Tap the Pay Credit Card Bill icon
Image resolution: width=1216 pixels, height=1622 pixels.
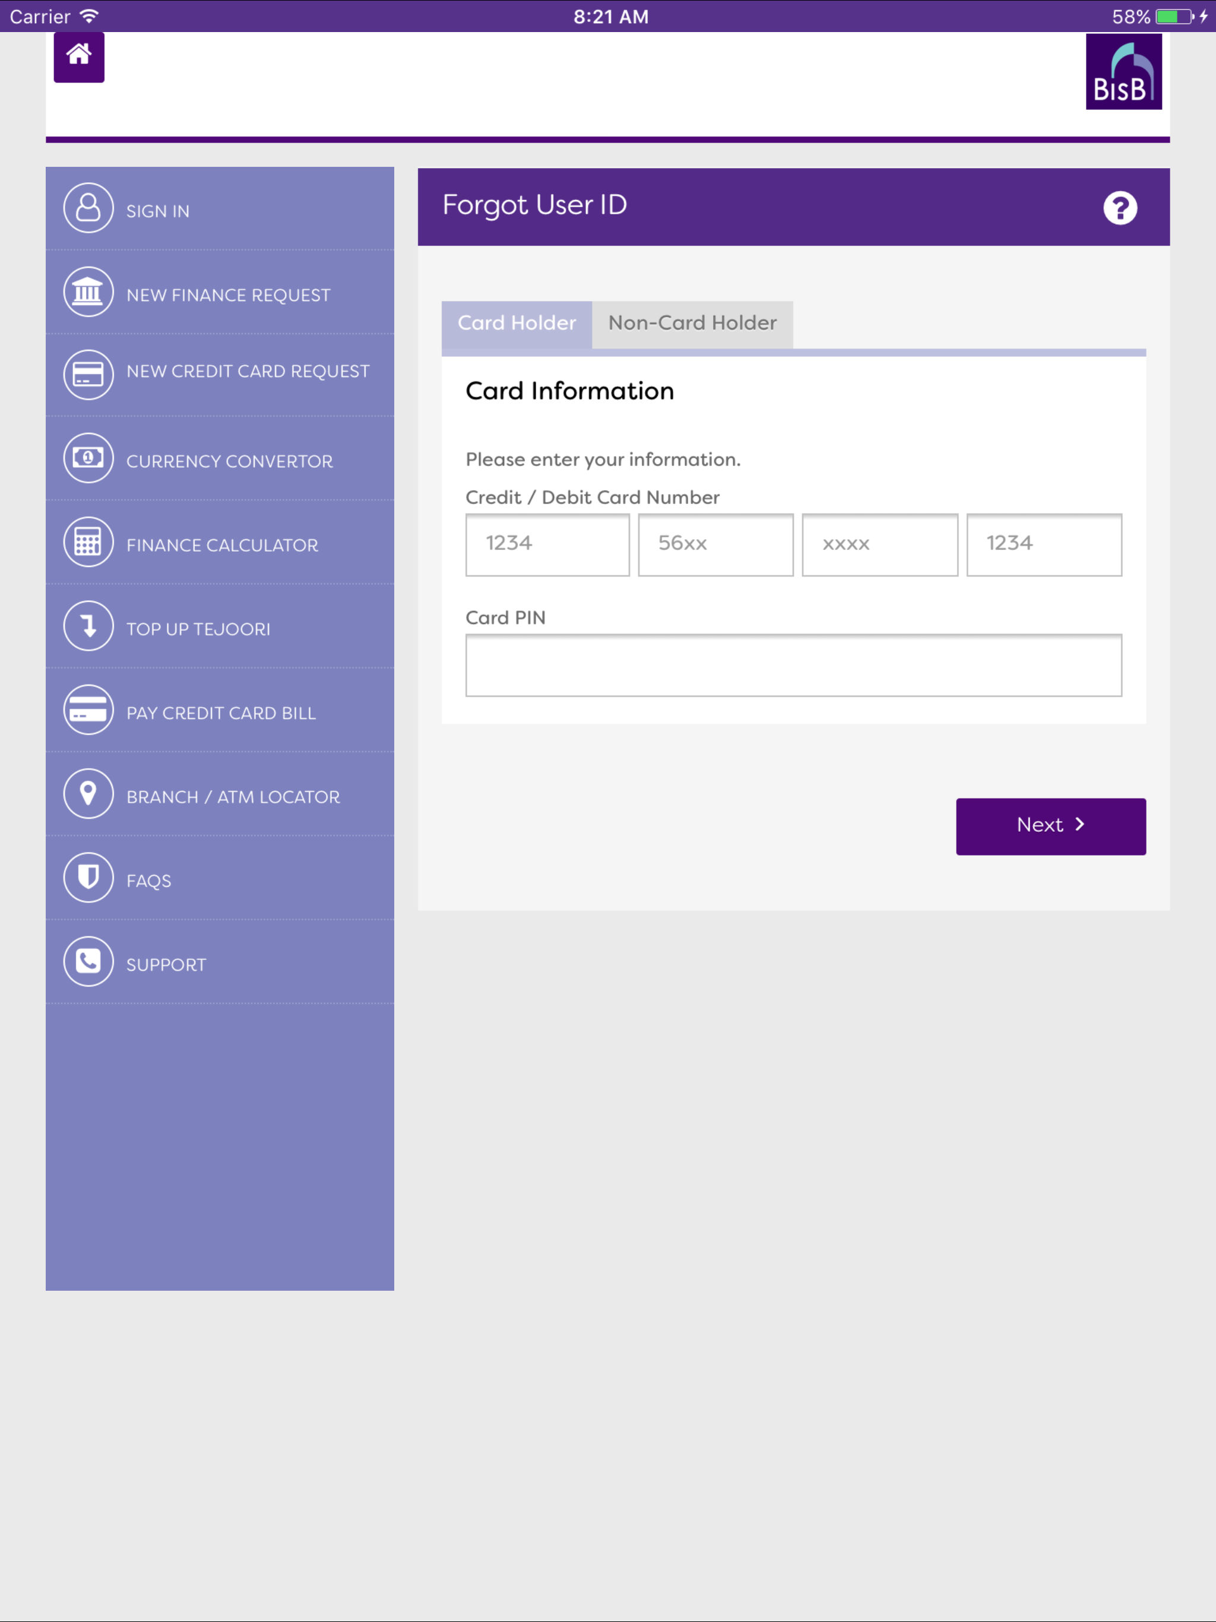88,710
